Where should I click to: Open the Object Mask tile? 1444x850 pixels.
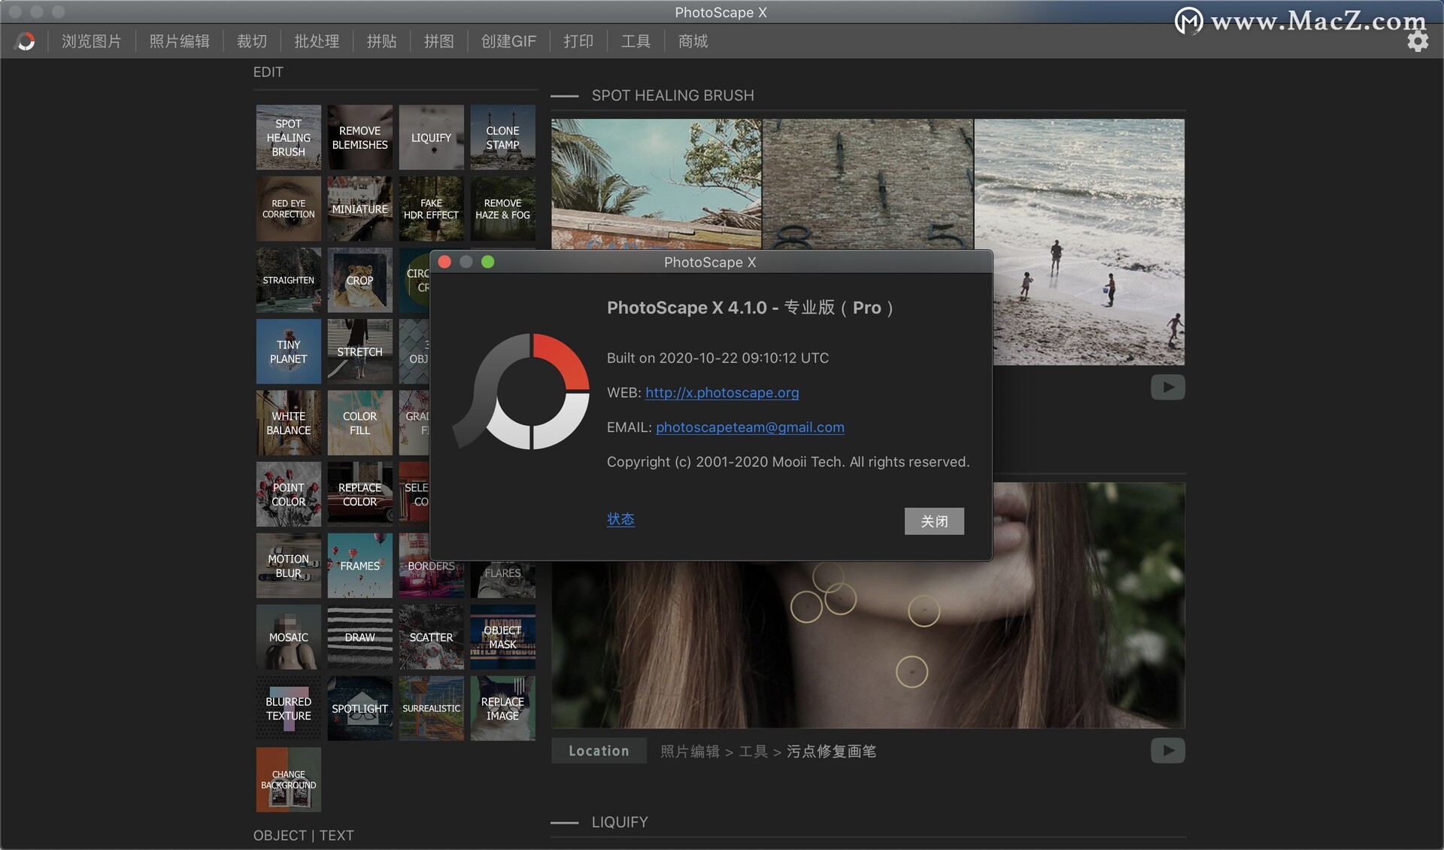coord(502,637)
